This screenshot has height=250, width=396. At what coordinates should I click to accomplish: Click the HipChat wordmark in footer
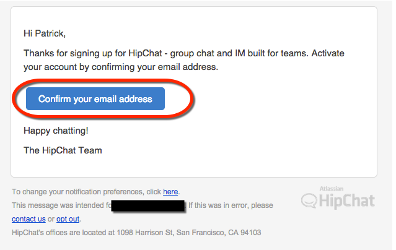point(347,201)
